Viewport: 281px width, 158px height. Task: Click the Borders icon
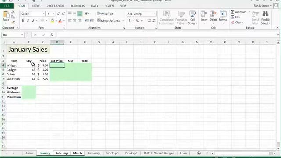pyautogui.click(x=43, y=21)
